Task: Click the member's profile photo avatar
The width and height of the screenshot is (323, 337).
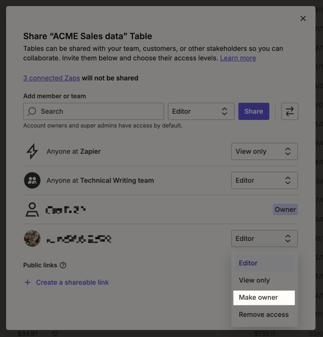Action: coord(32,238)
